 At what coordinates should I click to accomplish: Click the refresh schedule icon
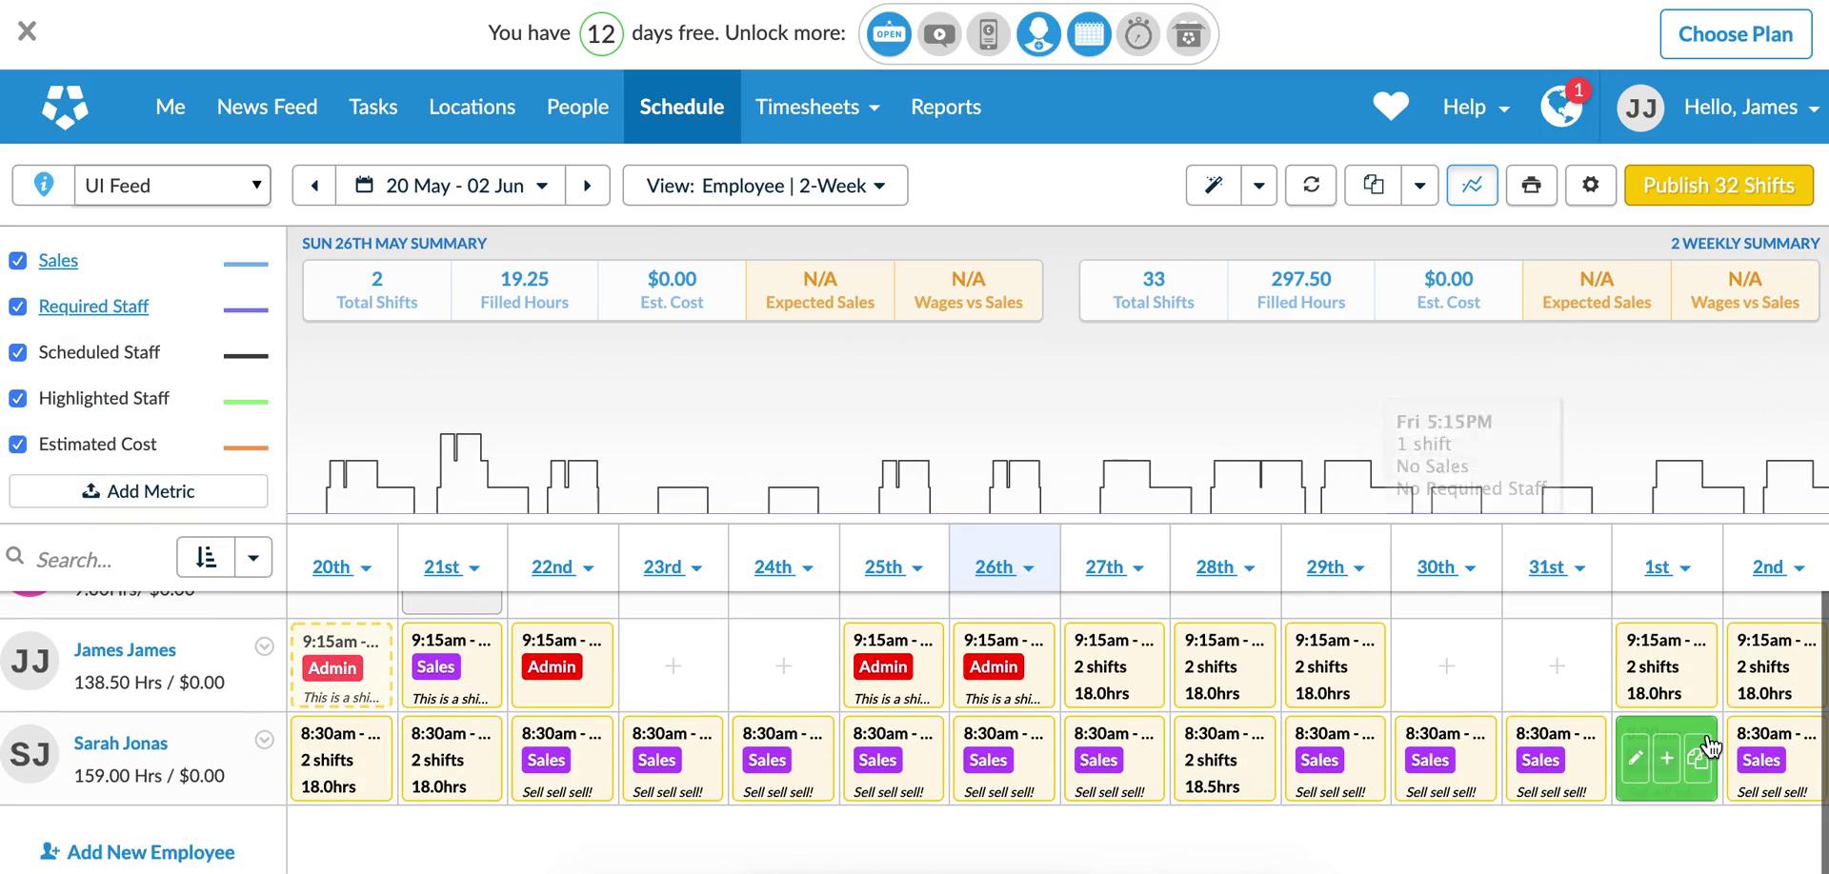click(1311, 185)
